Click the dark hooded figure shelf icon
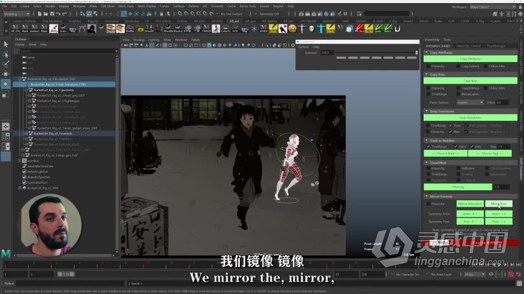This screenshot has width=524, height=294. point(92,28)
